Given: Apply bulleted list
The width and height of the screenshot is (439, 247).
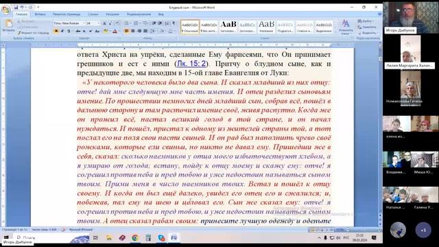Looking at the screenshot, I should tap(127, 23).
